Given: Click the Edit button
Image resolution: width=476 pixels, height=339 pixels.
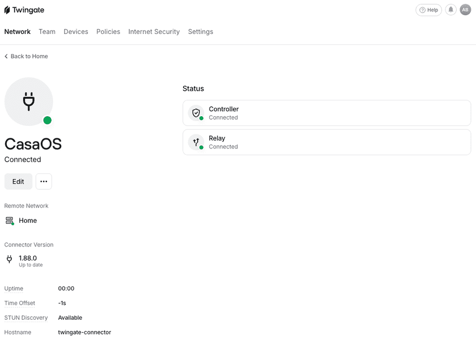Looking at the screenshot, I should [18, 181].
